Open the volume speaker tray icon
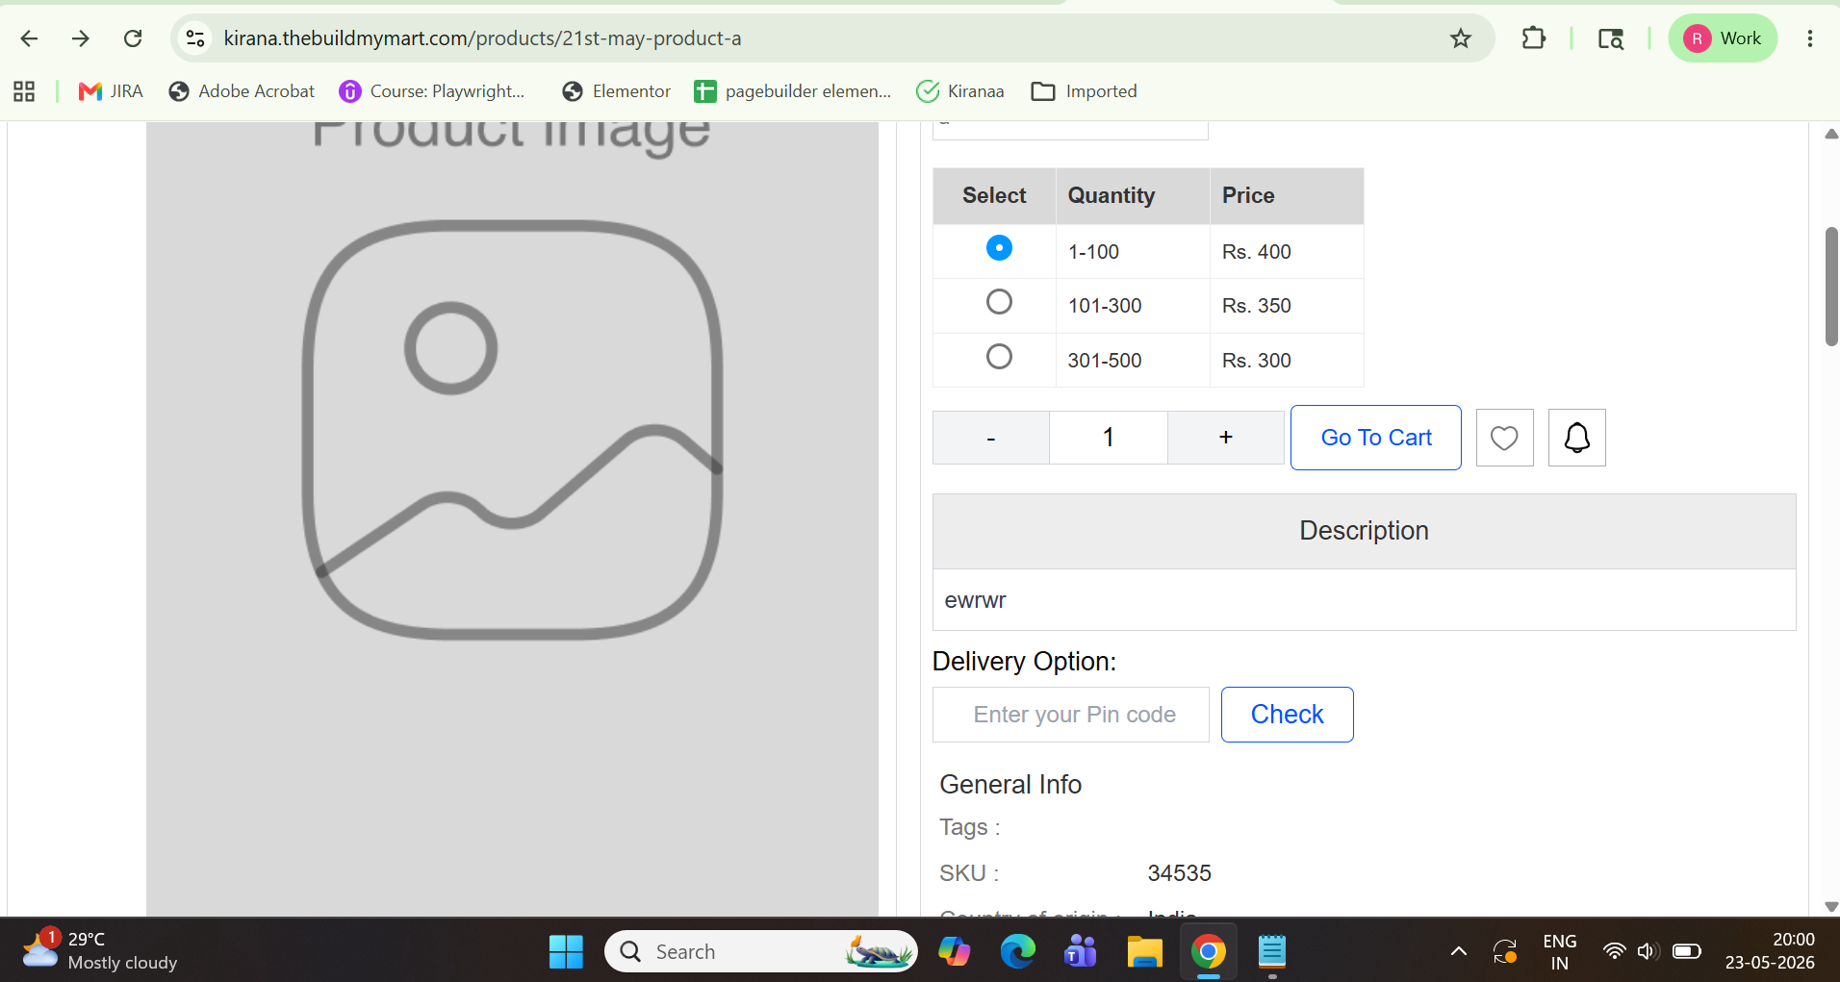The width and height of the screenshot is (1840, 982). [1648, 951]
